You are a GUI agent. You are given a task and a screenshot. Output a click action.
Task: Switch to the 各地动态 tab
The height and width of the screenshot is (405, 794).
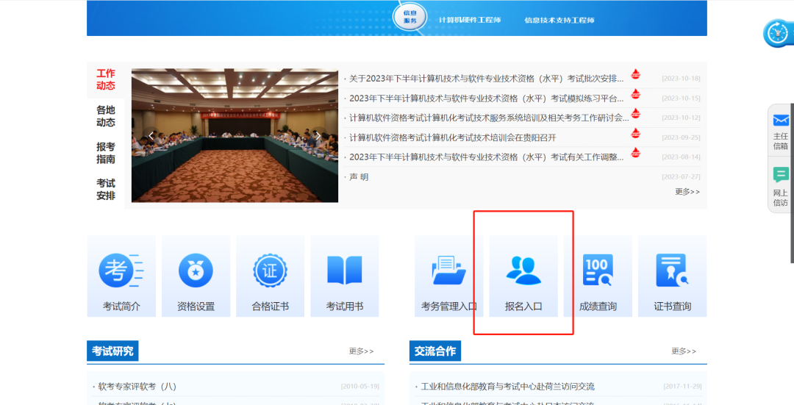(106, 116)
